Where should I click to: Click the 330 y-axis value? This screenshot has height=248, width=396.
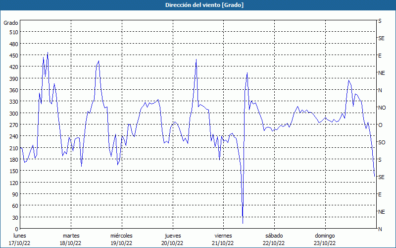coord(14,102)
